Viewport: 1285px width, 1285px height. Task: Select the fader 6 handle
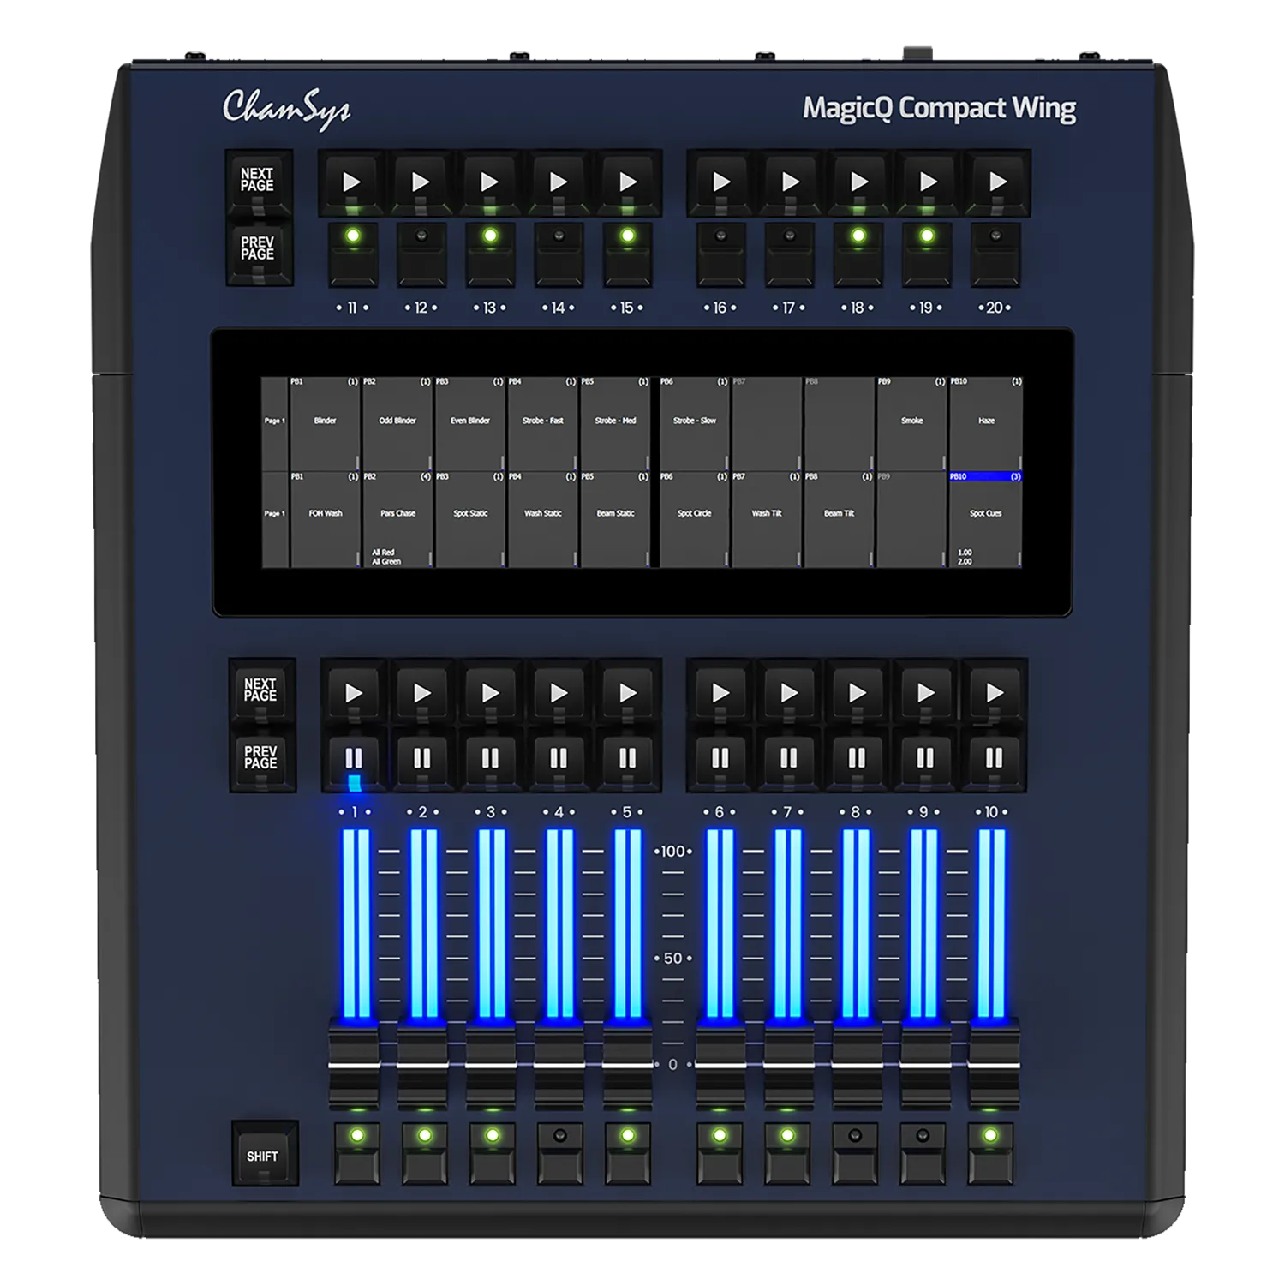[720, 1065]
